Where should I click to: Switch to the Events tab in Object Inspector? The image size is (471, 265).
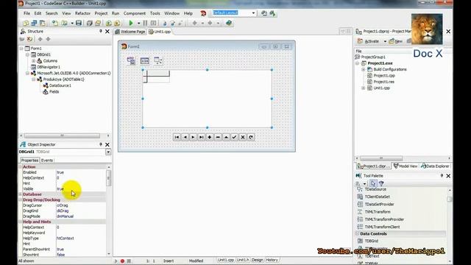(47, 160)
